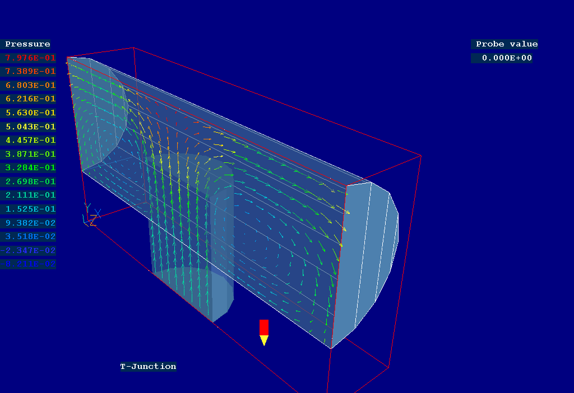Select the cyan 1.525E-01 legend entry
This screenshot has width=574, height=393.
[30, 209]
